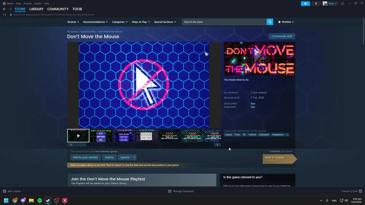This screenshot has width=365, height=205.
Task: Click the store search magnifier button
Action: tap(270, 22)
